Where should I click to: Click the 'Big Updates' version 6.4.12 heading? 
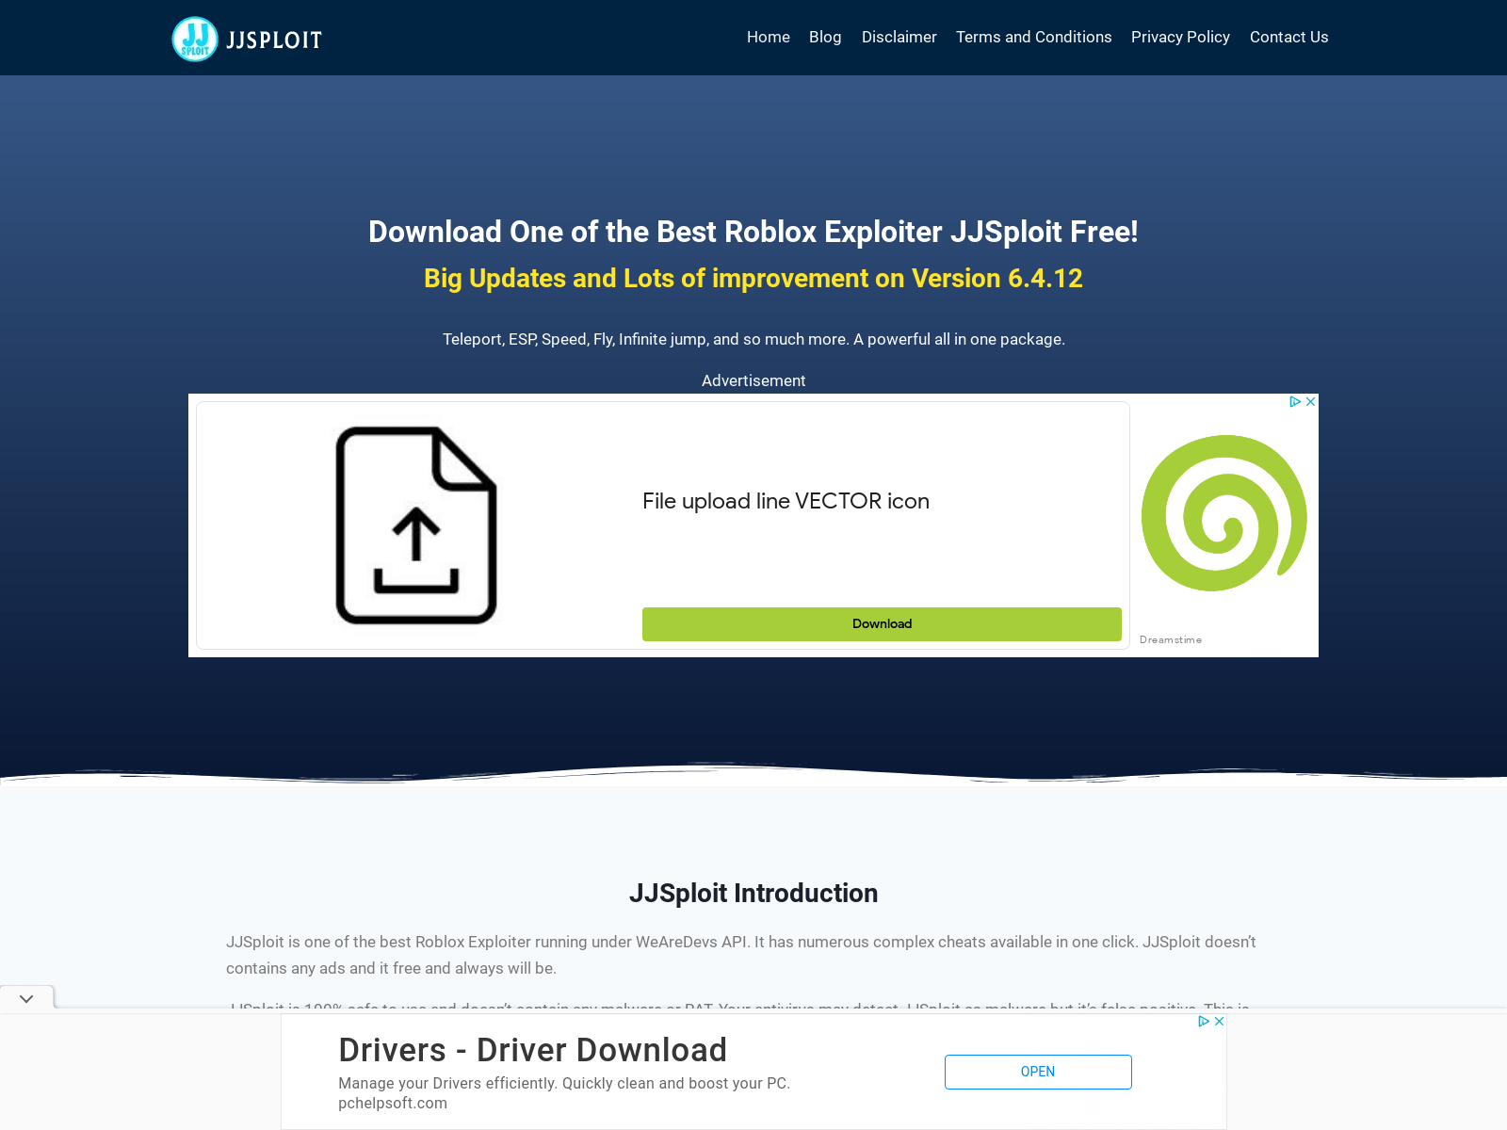[x=753, y=279]
